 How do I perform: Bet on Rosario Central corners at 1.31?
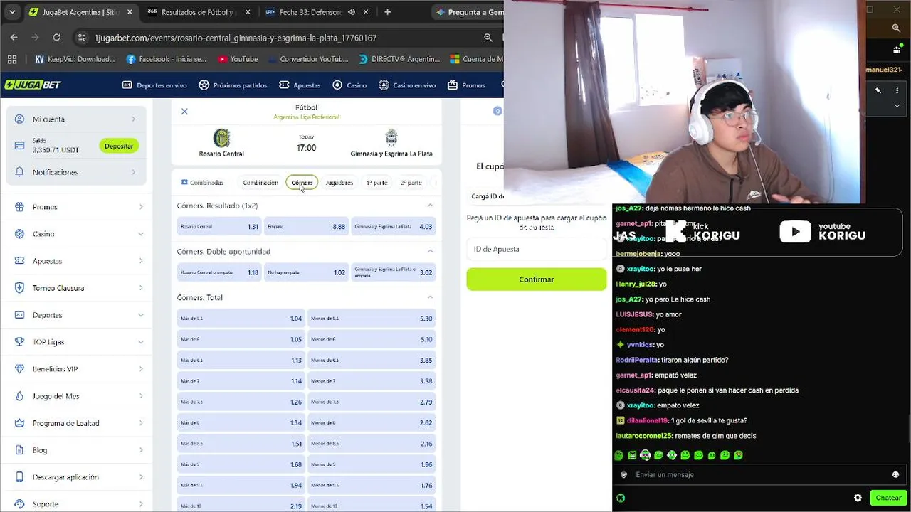[219, 227]
